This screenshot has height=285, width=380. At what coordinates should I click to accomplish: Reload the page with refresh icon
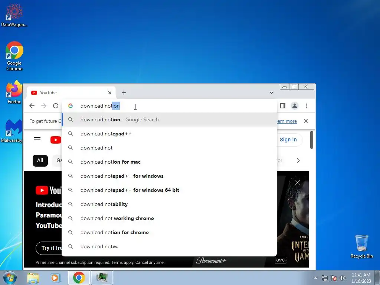click(x=56, y=106)
